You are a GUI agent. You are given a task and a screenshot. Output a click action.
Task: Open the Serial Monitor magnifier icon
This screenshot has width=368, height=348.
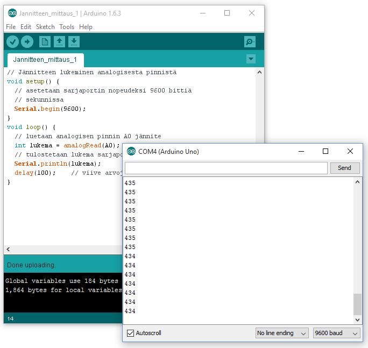click(250, 42)
